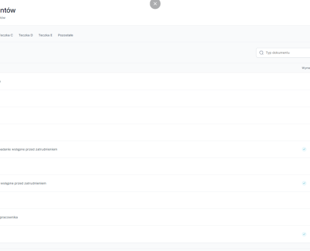The image size is (310, 251).
Task: Close the dialog with the gray X button
Action: pos(155,4)
